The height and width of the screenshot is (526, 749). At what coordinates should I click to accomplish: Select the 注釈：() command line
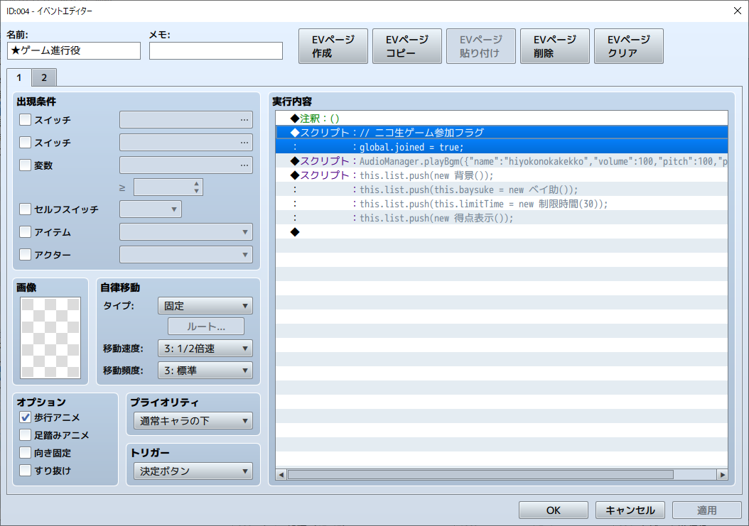click(x=502, y=119)
